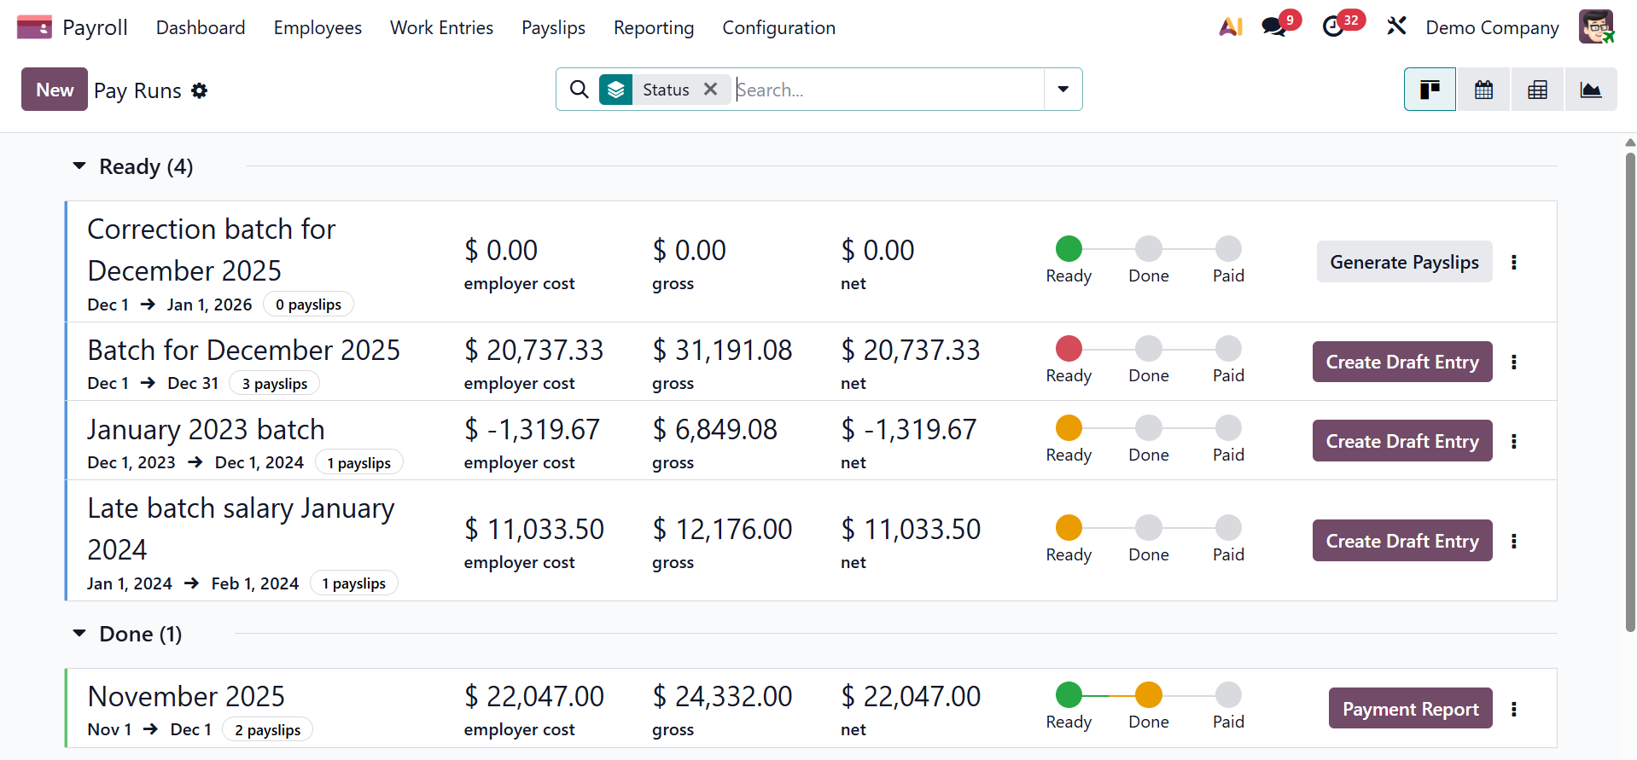Screen dimensions: 1637x760
Task: Open the messages chat icon
Action: pyautogui.click(x=1274, y=27)
